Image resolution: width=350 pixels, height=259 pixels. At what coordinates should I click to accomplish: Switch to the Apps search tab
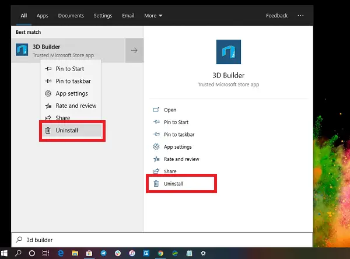43,16
